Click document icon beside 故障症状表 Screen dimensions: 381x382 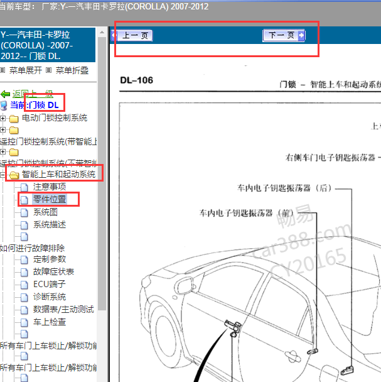click(x=24, y=272)
